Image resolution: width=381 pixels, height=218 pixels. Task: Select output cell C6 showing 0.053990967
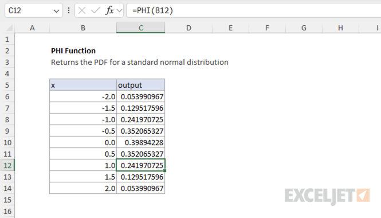pyautogui.click(x=141, y=96)
